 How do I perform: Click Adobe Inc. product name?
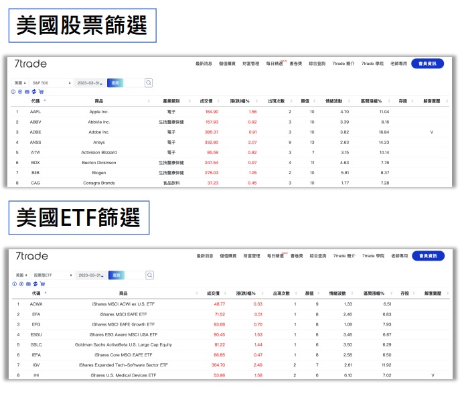(99, 132)
